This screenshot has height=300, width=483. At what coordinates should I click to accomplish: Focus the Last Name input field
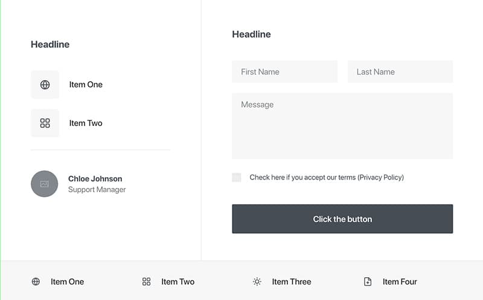(400, 72)
